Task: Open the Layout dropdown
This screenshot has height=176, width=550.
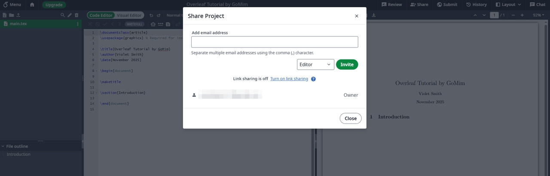Action: pos(508,5)
